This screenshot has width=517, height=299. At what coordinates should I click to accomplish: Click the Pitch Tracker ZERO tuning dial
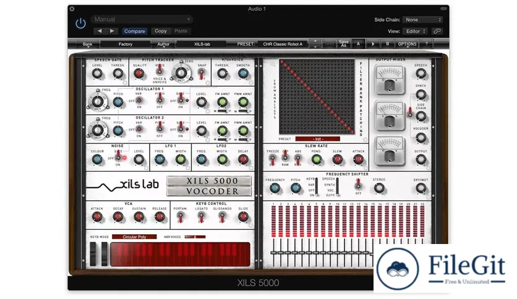[181, 73]
